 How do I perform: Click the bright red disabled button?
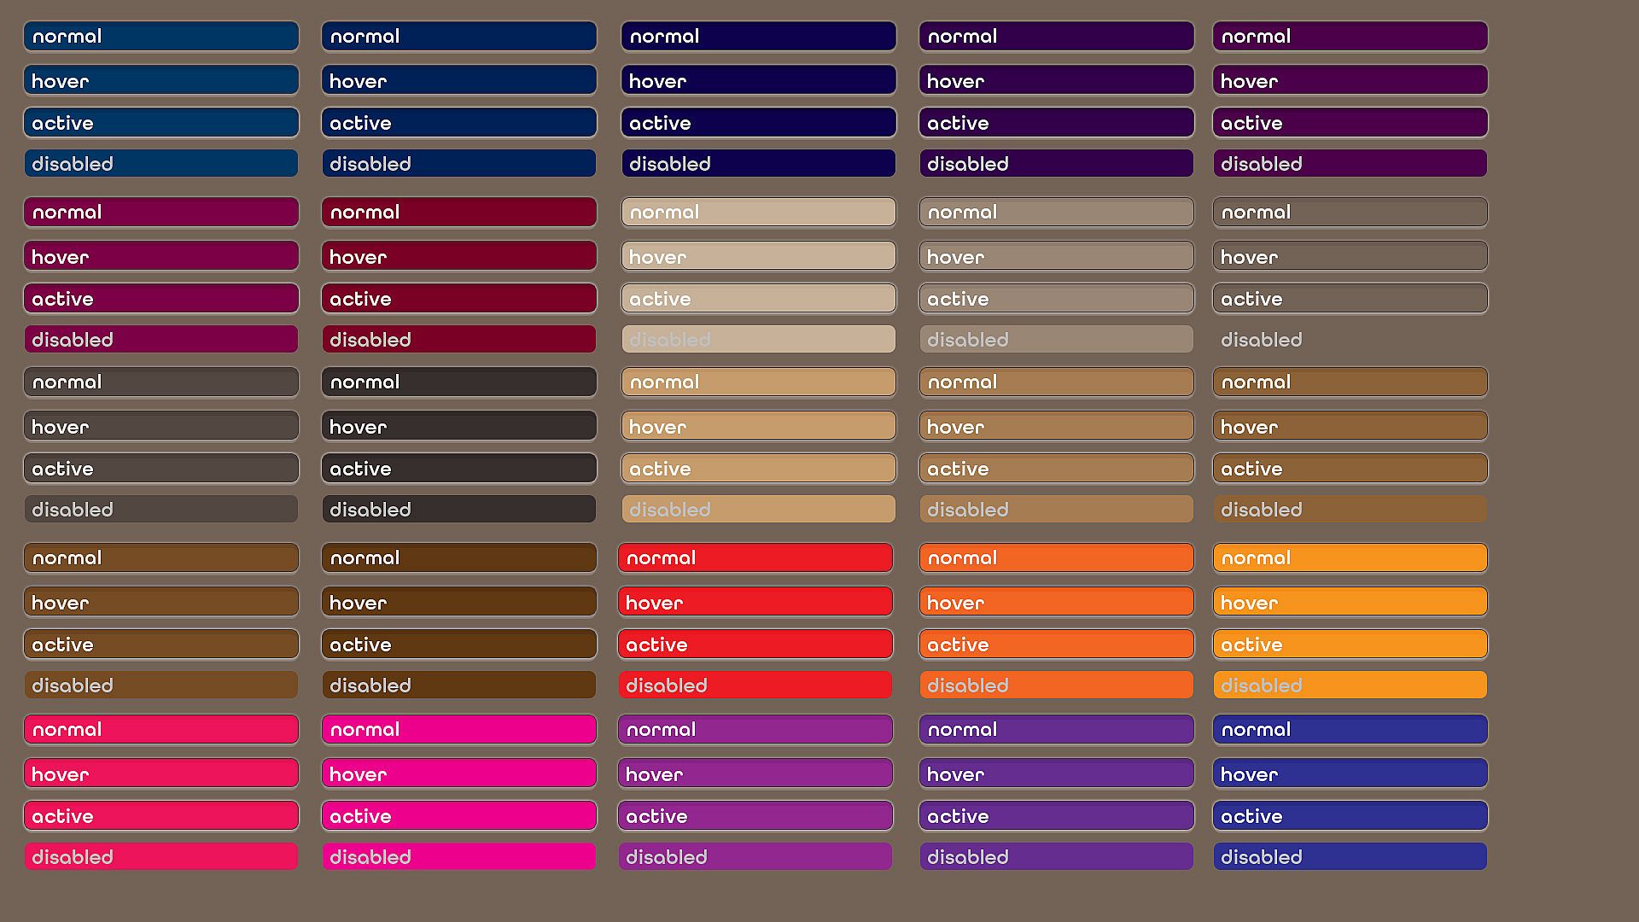point(755,686)
